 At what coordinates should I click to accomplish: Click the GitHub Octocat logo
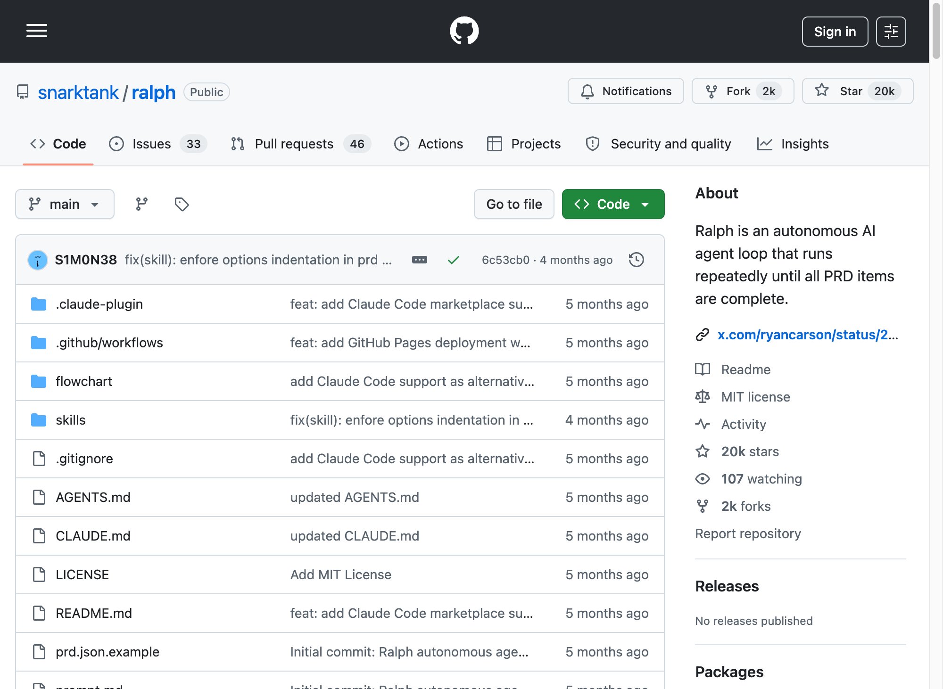[464, 31]
